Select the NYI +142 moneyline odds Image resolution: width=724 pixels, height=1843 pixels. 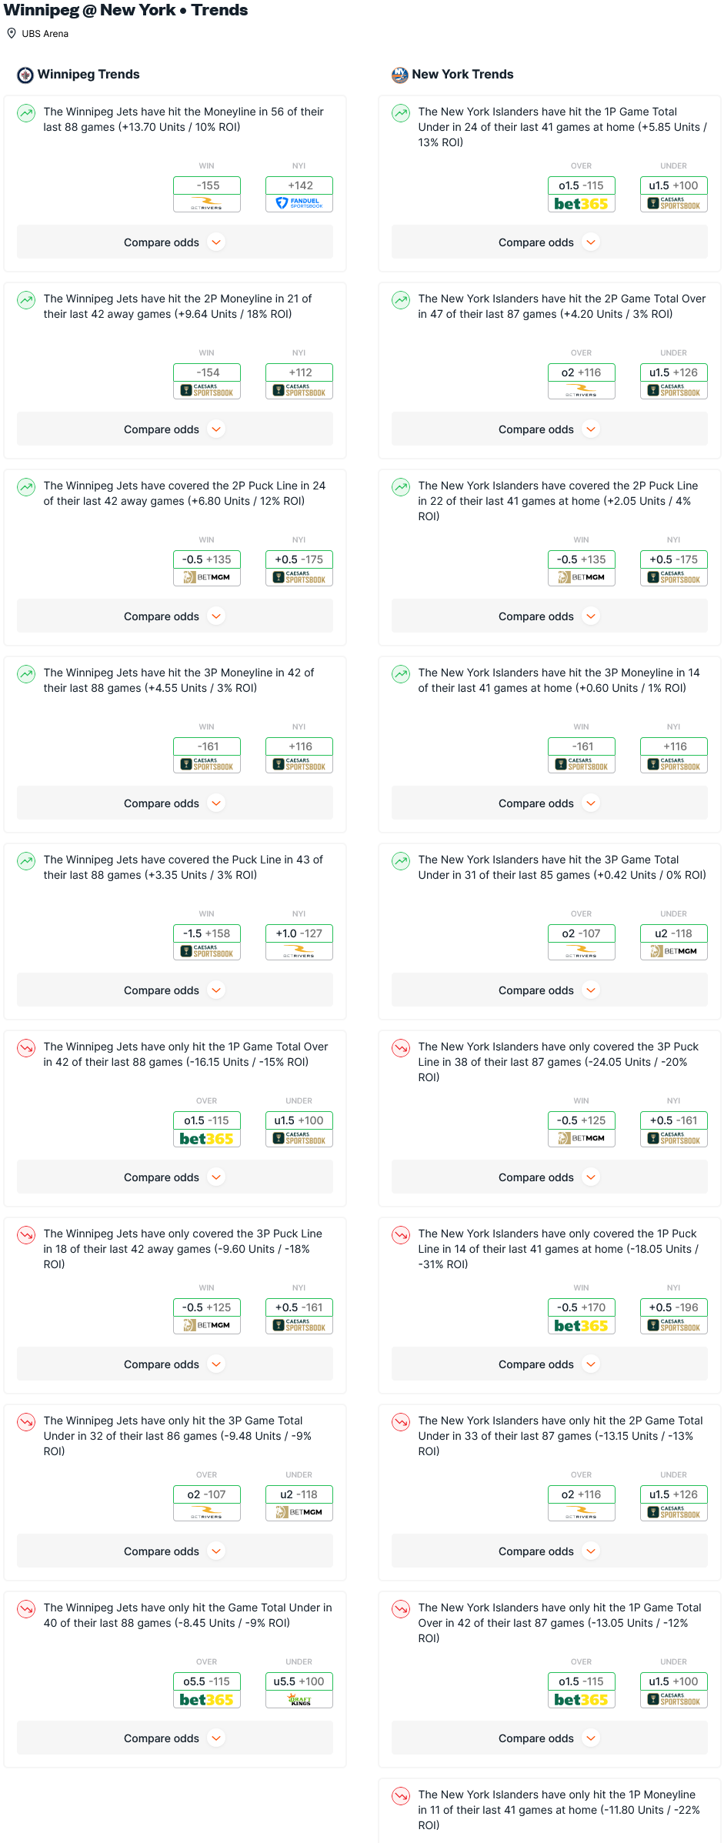pyautogui.click(x=299, y=185)
